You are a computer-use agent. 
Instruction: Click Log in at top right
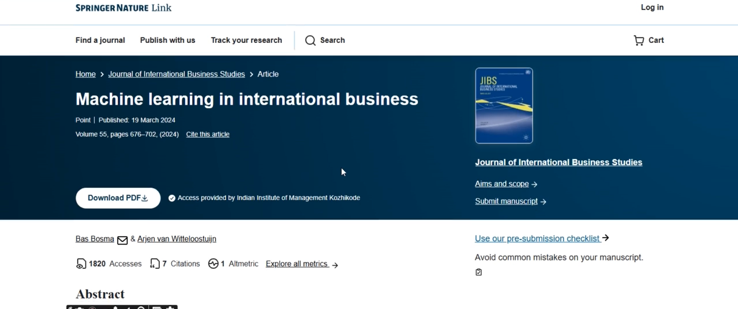(x=652, y=7)
